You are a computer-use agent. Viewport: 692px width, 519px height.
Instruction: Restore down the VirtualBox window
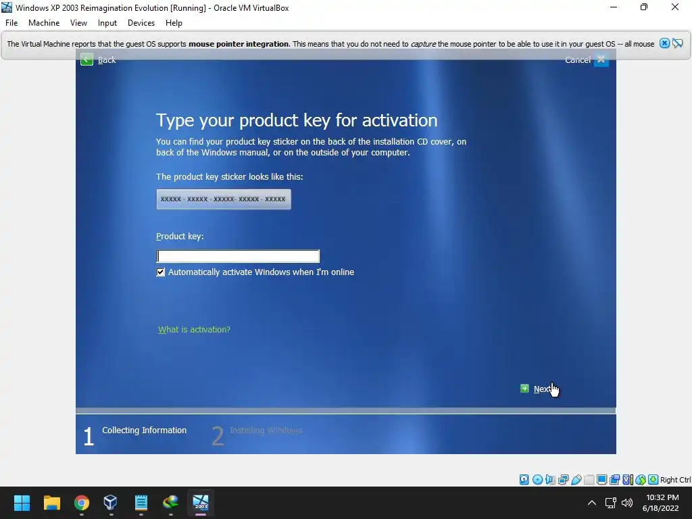644,7
